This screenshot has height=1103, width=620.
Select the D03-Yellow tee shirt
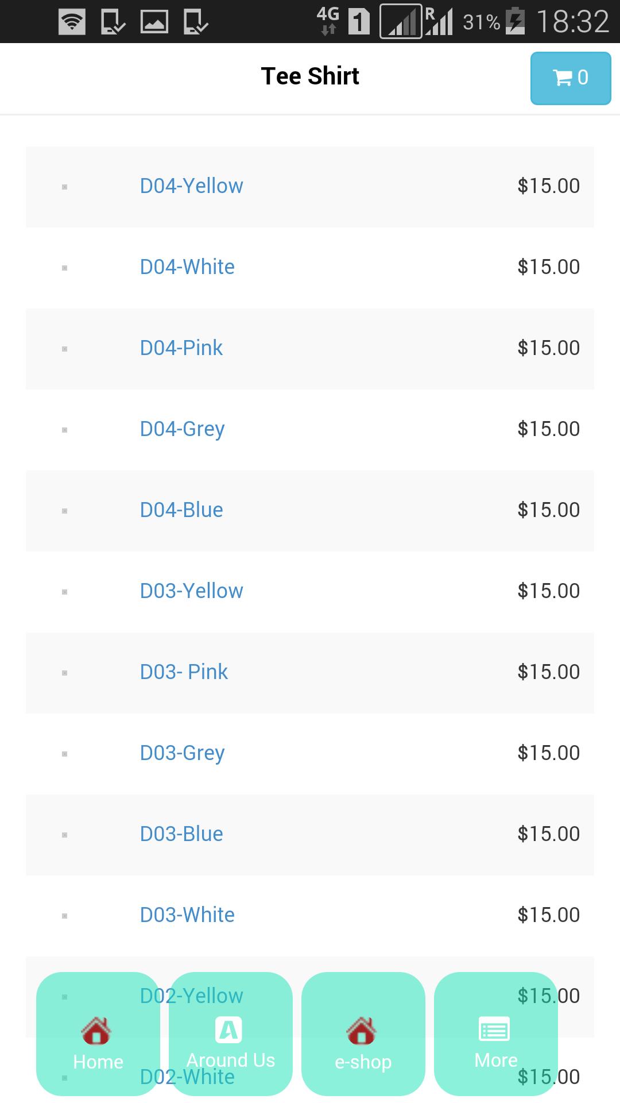191,591
